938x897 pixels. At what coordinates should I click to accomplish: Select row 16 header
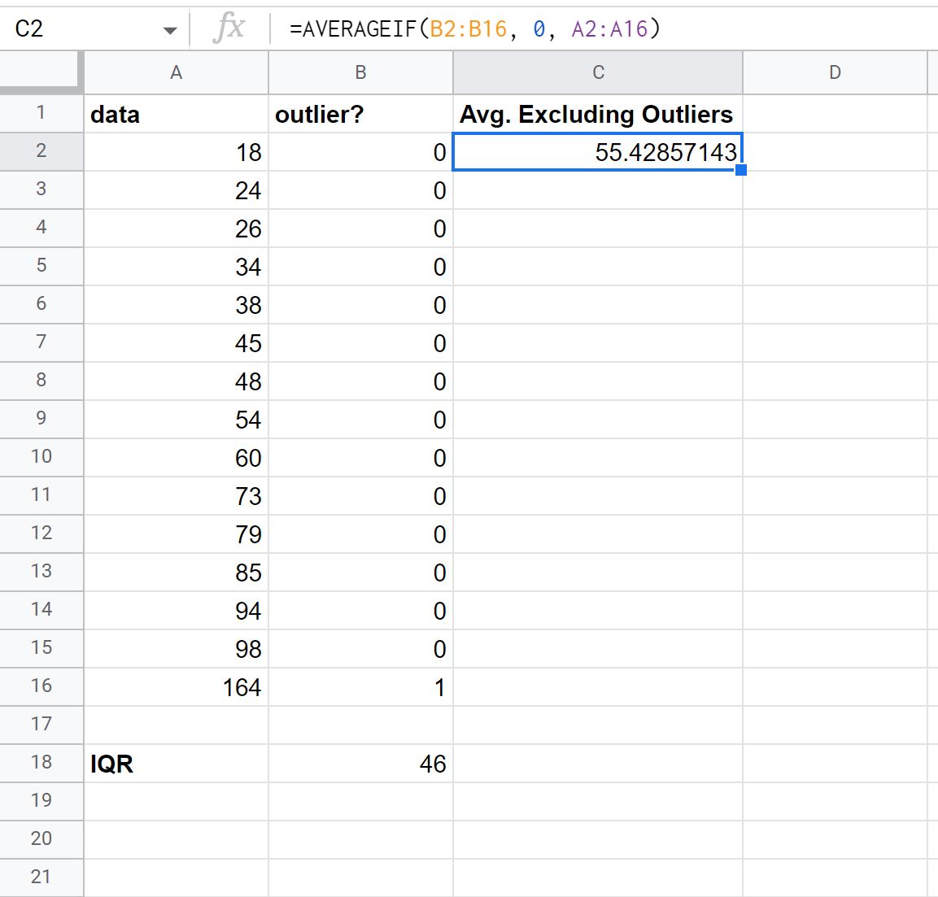pyautogui.click(x=41, y=686)
